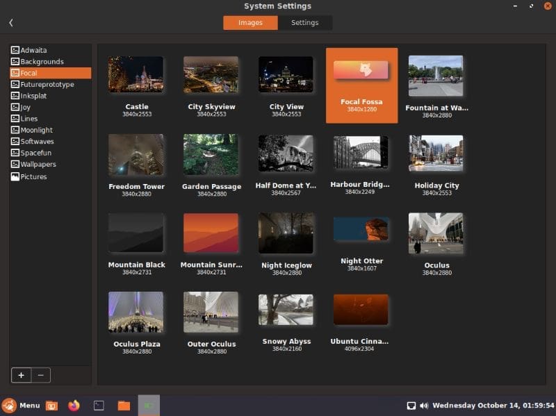The width and height of the screenshot is (556, 416).
Task: Select the Focal Fossa wallpaper
Action: coord(361,85)
